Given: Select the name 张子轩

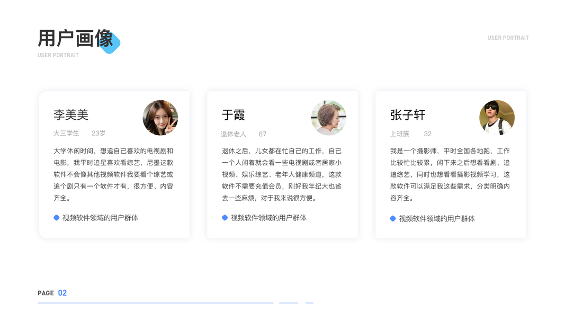Looking at the screenshot, I should [408, 115].
